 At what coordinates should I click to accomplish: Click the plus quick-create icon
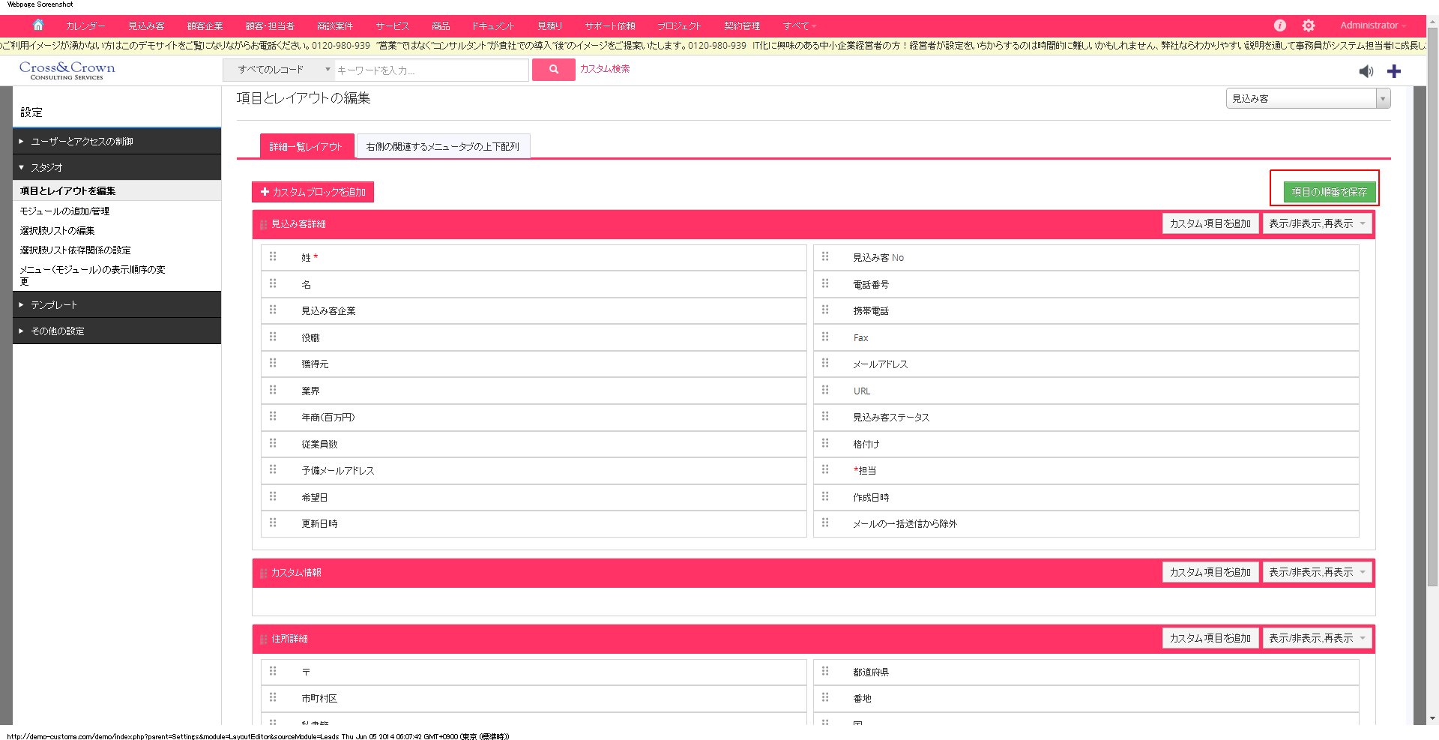point(1394,71)
